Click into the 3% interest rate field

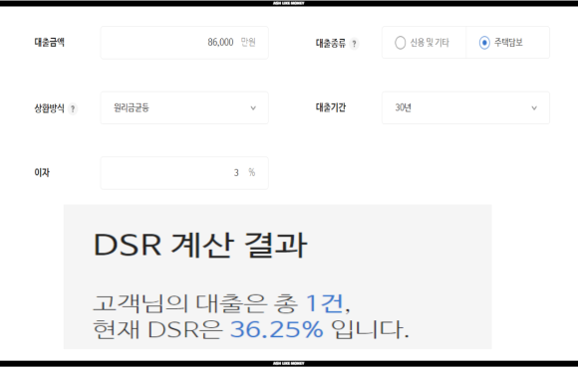point(184,173)
